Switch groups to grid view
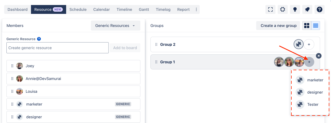This screenshot has height=123, width=331. [307, 26]
